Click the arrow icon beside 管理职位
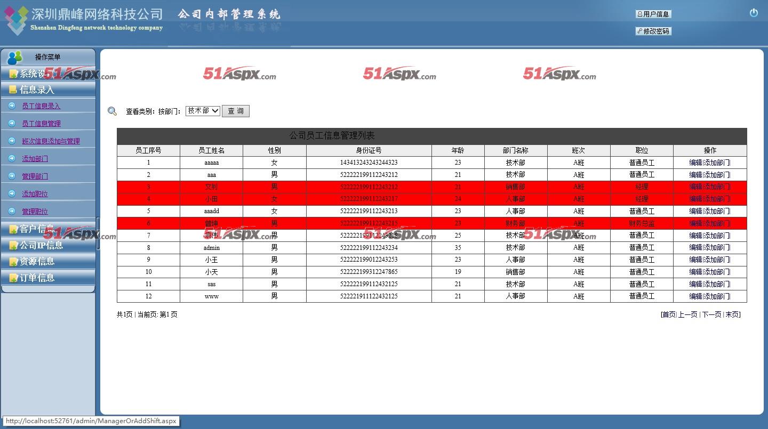Screen dimensions: 768x429 (x=12, y=211)
